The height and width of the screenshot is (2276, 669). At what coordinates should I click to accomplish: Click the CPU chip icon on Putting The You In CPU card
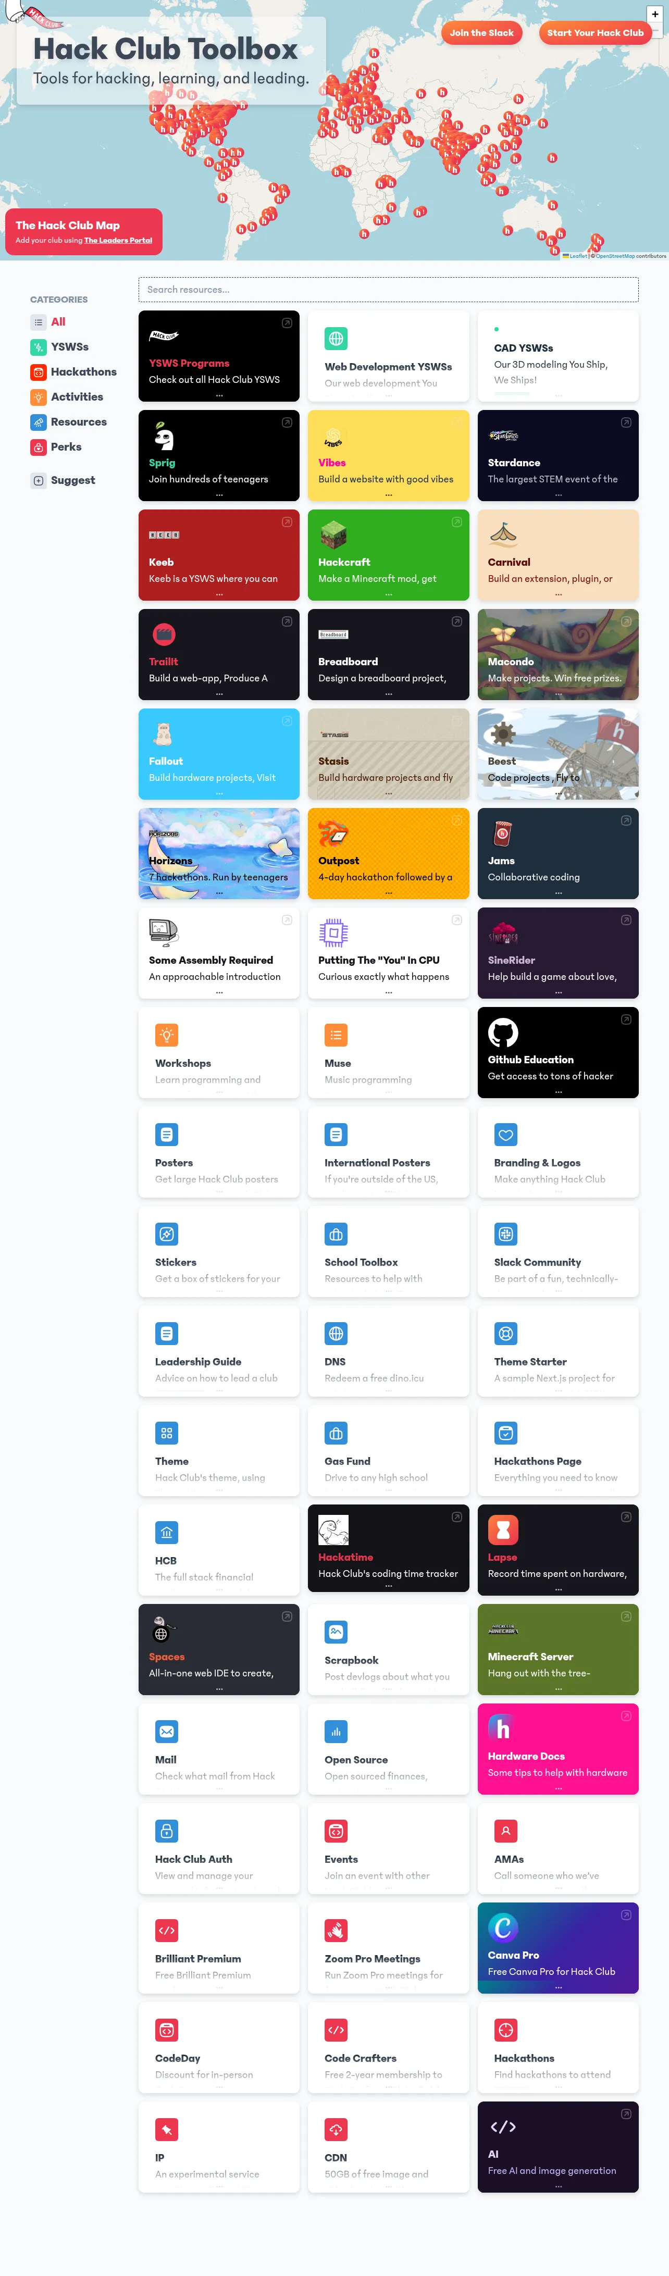333,932
